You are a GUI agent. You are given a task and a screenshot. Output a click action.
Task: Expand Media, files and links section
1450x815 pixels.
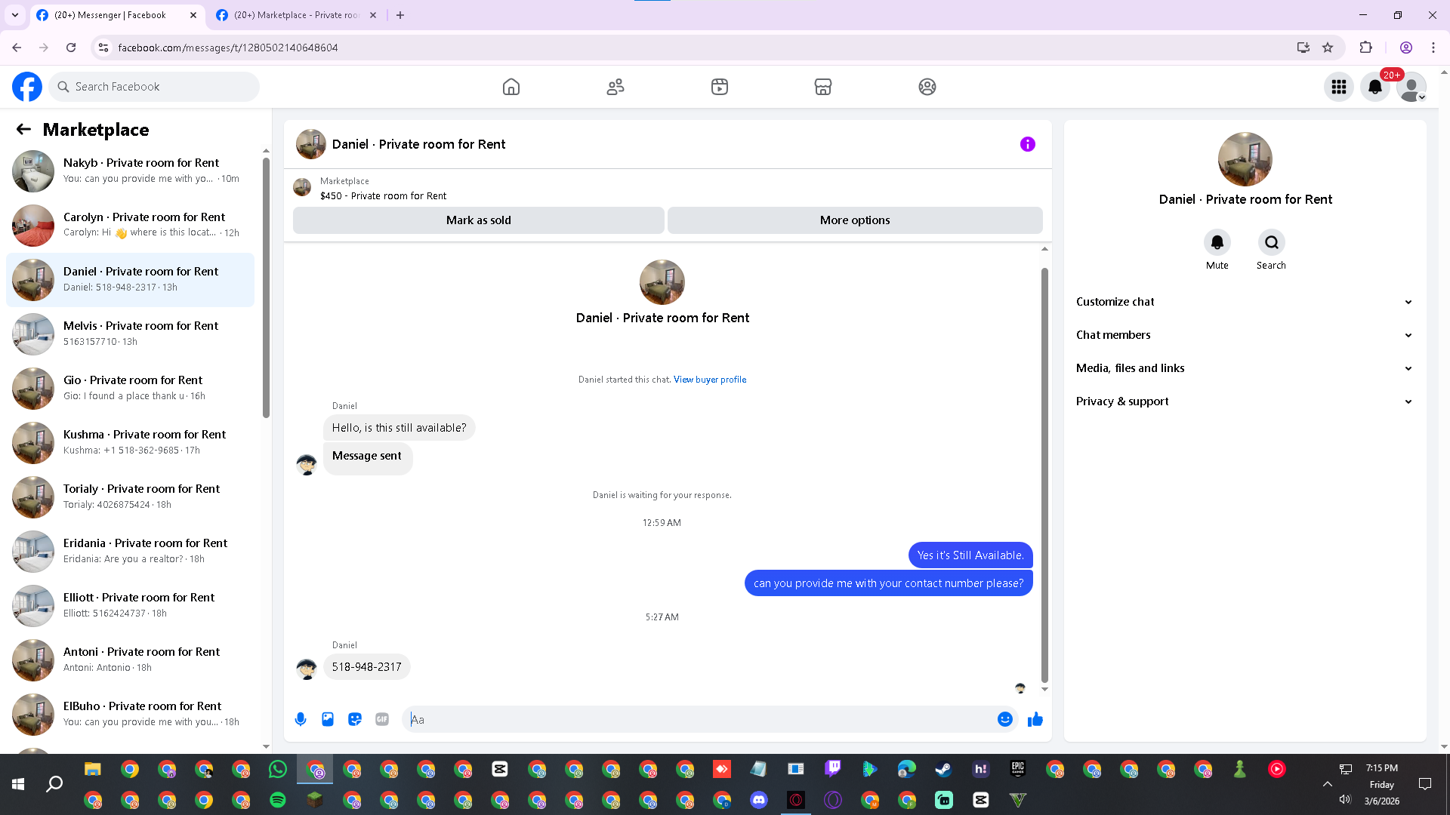pyautogui.click(x=1244, y=368)
